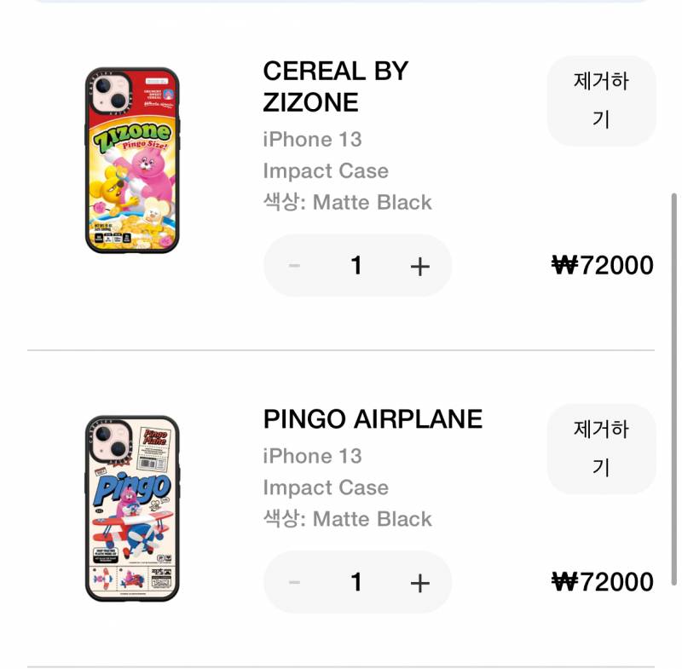Click Impact Case label under Cereal by Zizone
This screenshot has width=682, height=669.
[x=326, y=171]
